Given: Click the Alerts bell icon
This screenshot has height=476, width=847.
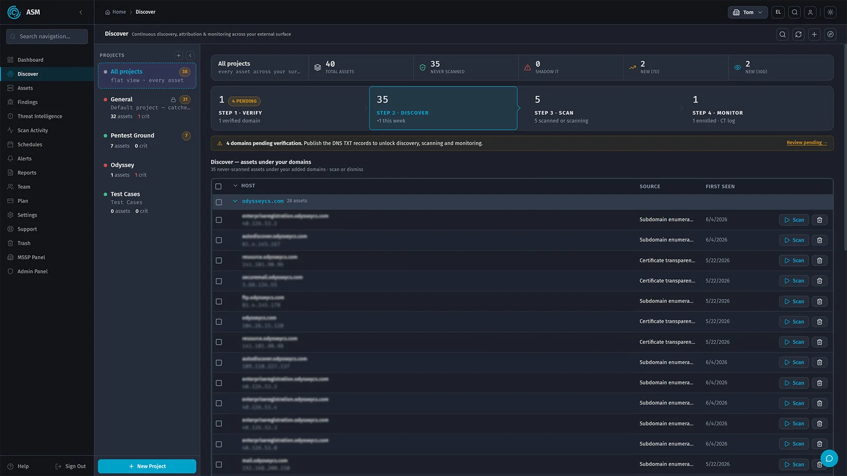Looking at the screenshot, I should click(x=11, y=159).
